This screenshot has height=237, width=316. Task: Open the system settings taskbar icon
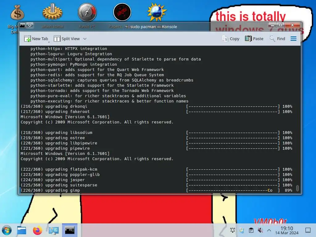pos(54,230)
